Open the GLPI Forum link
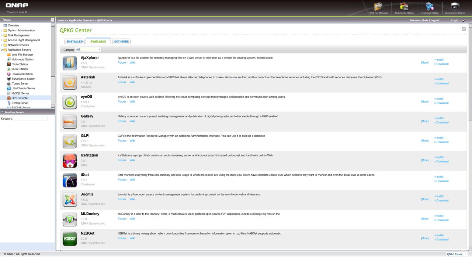Screen dimensions: 472x257 point(122,140)
